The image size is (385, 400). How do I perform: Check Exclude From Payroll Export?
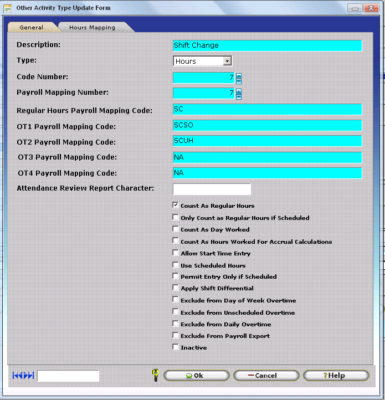176,336
